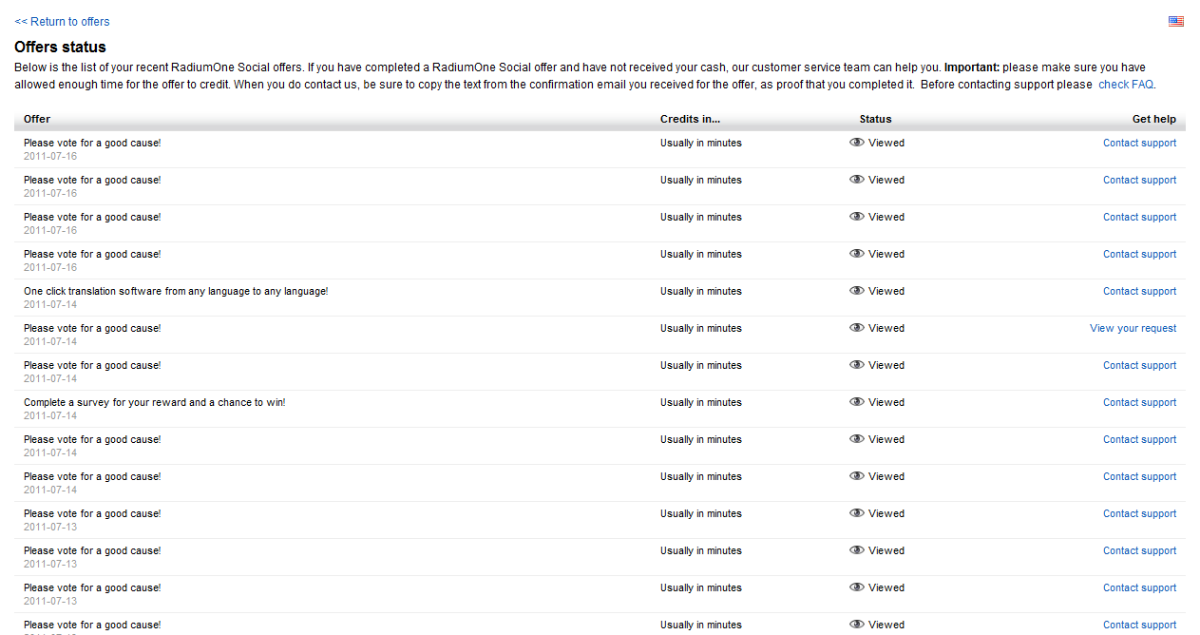This screenshot has width=1200, height=635.
Task: Click the 'Get help' column header
Action: 1153,119
